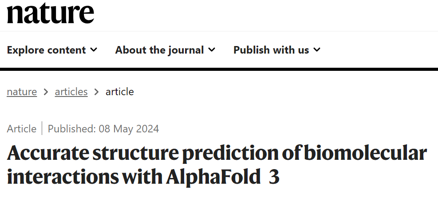
Task: Click the Nature journal logo
Action: [x=50, y=13]
